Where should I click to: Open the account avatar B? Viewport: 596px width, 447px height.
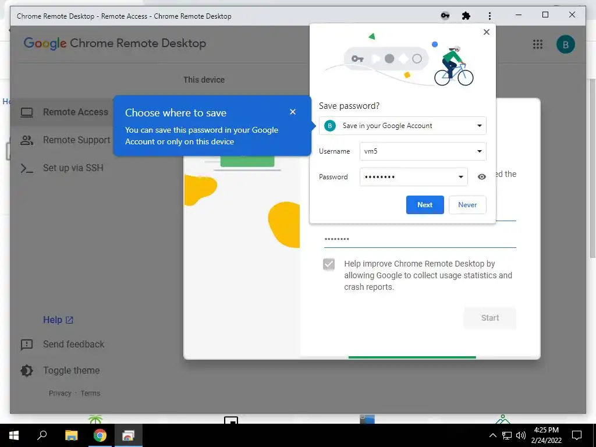click(565, 44)
